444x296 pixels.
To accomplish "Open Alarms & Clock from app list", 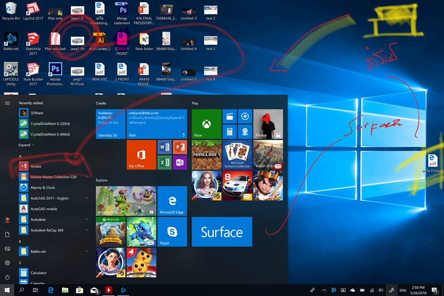I will click(x=54, y=187).
